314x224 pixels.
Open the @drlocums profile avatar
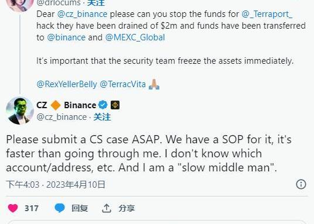click(x=20, y=5)
